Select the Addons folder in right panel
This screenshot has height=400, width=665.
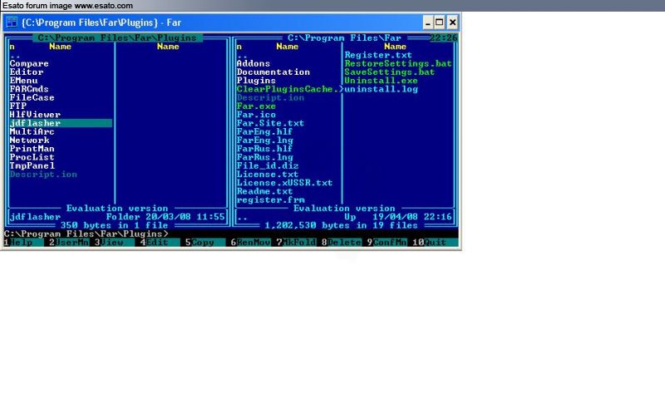tap(254, 64)
